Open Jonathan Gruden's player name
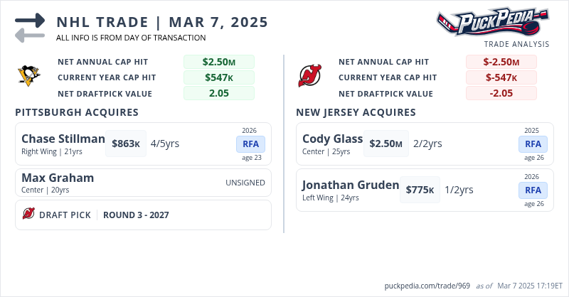569x297 pixels. click(x=351, y=185)
